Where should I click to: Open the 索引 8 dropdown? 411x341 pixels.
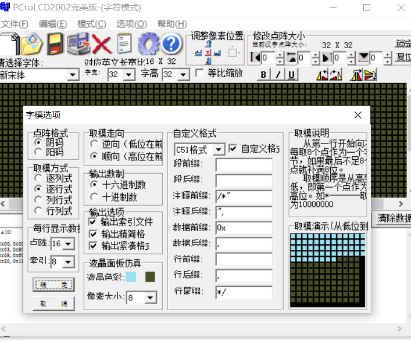click(69, 261)
